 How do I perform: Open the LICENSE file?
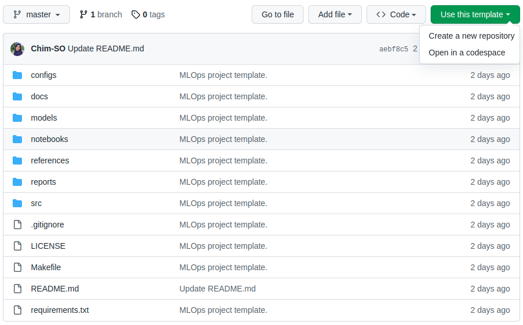click(48, 246)
